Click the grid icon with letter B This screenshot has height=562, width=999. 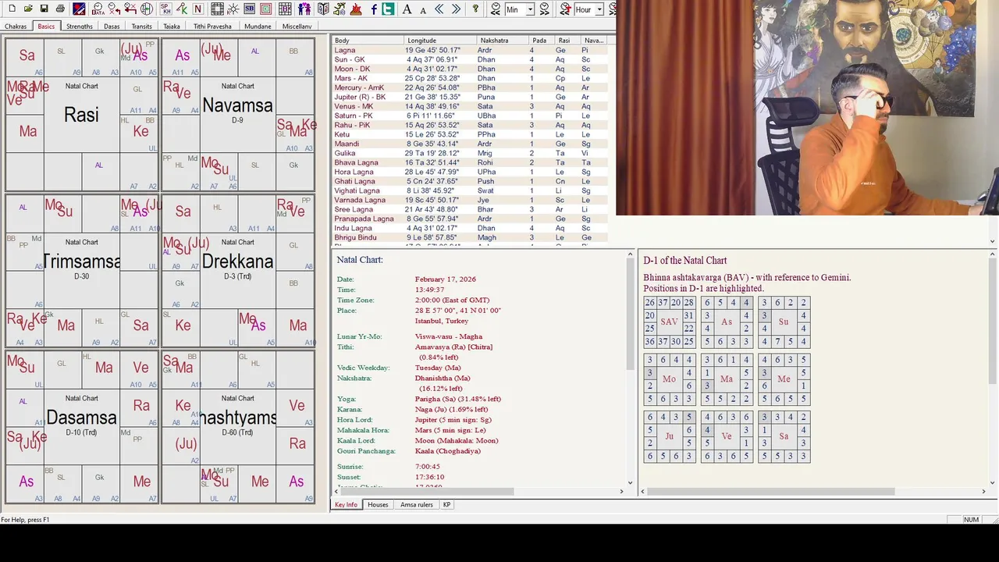286,9
